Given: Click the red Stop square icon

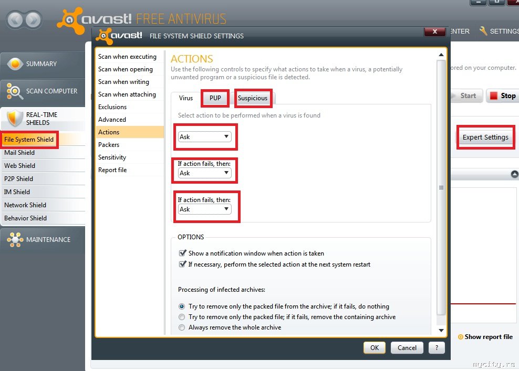Looking at the screenshot, I should 494,96.
